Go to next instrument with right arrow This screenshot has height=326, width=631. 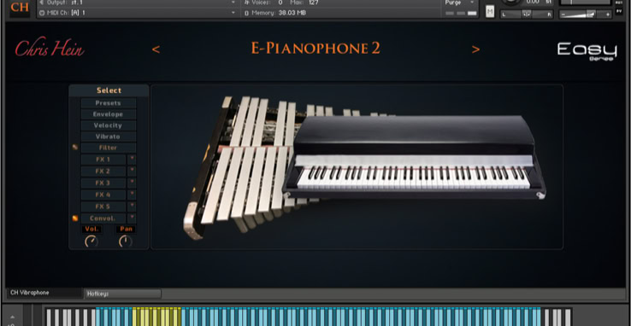(475, 49)
